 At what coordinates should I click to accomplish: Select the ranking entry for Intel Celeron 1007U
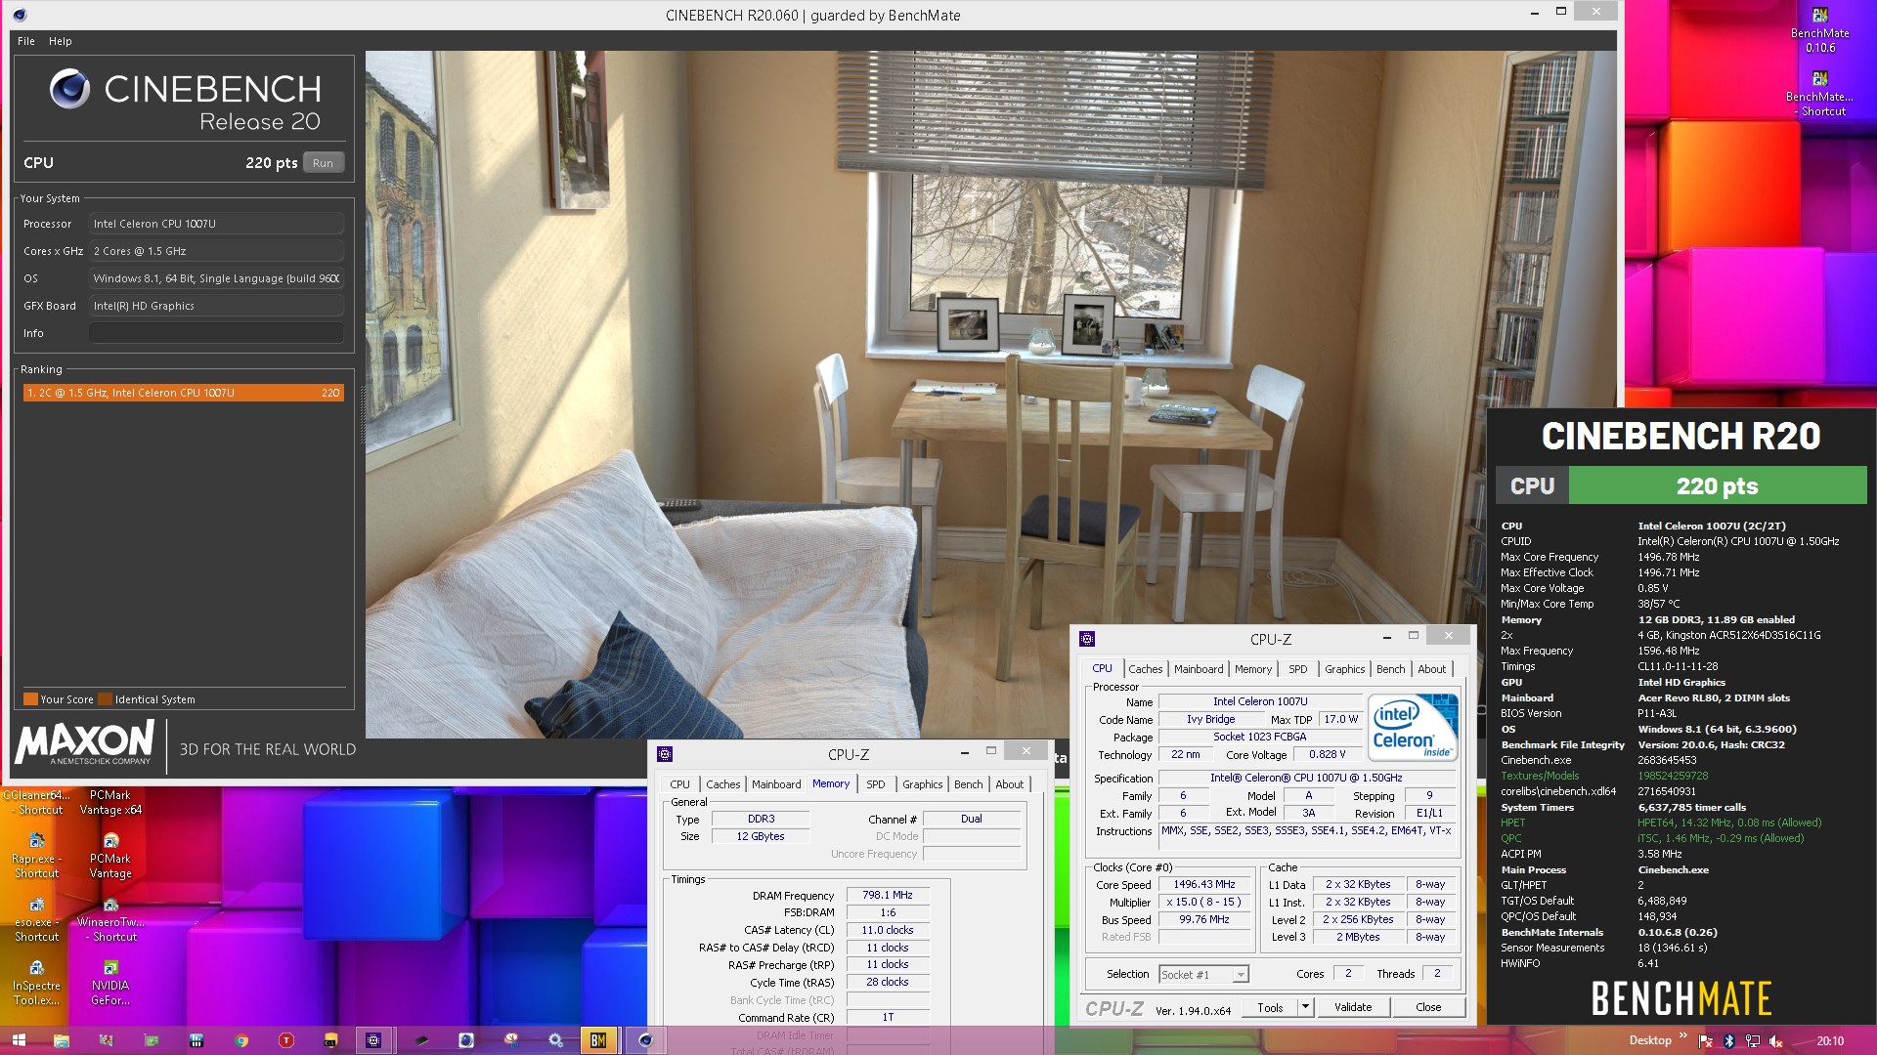pyautogui.click(x=184, y=393)
